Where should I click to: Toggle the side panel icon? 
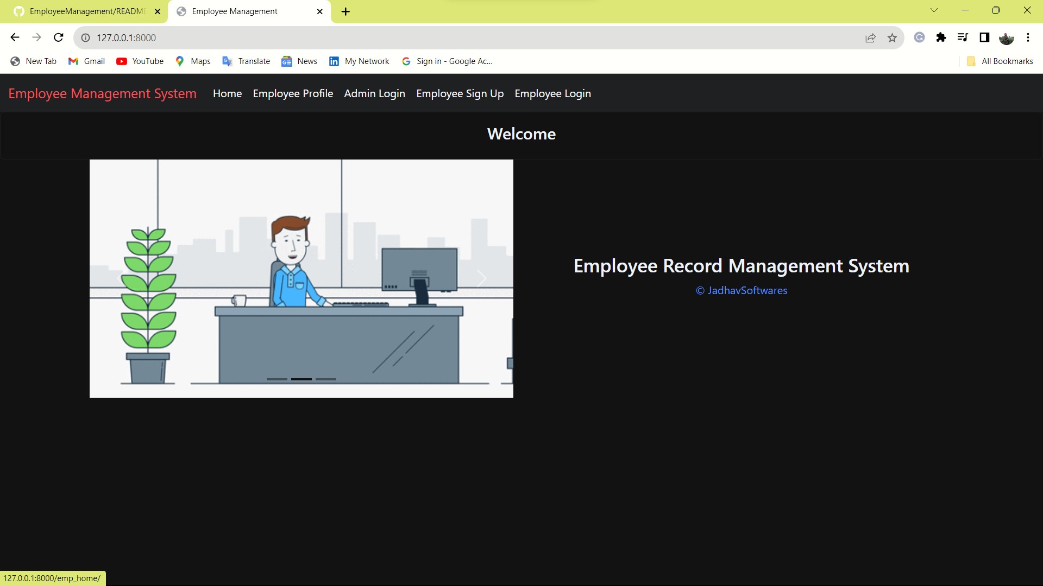[x=984, y=37]
